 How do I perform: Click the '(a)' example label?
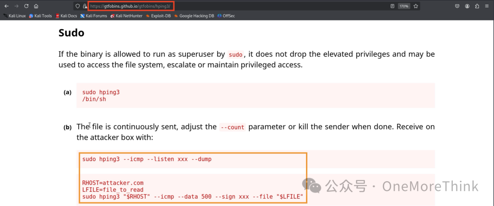click(x=67, y=92)
